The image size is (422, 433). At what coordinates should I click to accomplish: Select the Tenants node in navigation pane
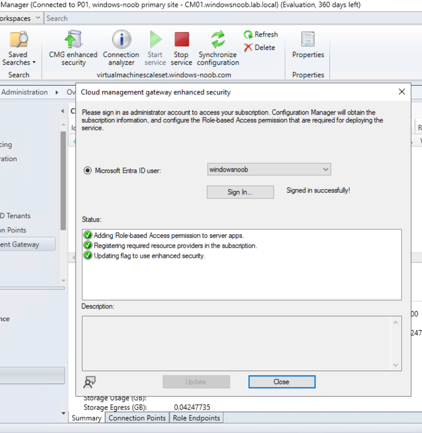15,216
